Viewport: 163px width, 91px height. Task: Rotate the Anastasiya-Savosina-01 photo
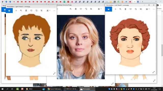point(86,9)
